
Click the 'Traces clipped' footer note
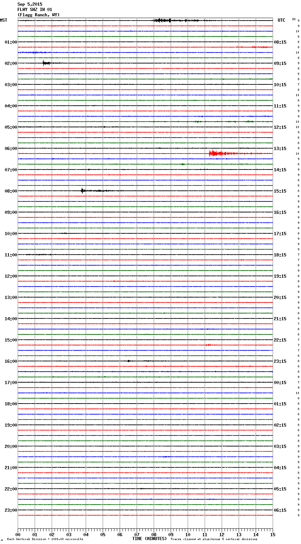click(214, 539)
